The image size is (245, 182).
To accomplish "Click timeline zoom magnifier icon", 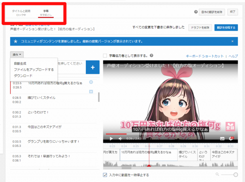I will pos(217,174).
